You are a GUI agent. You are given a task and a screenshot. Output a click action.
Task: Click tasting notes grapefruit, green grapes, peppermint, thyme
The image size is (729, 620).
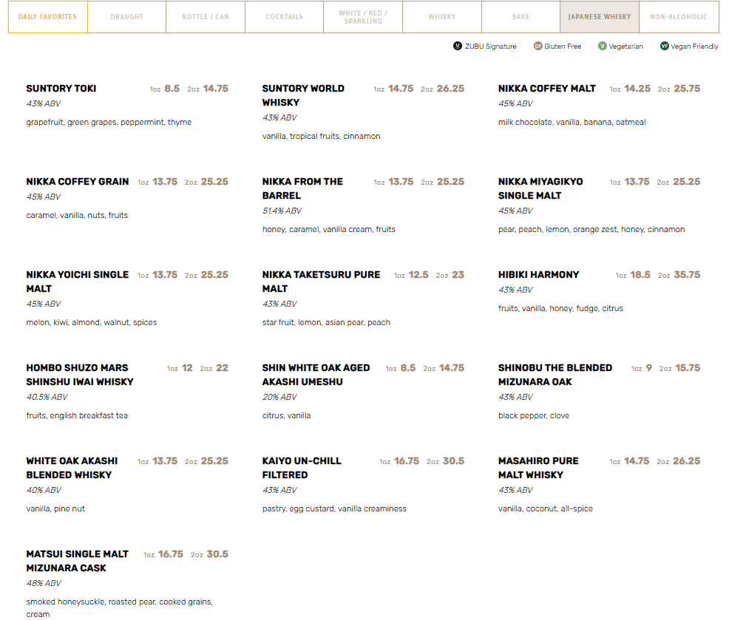click(x=109, y=122)
